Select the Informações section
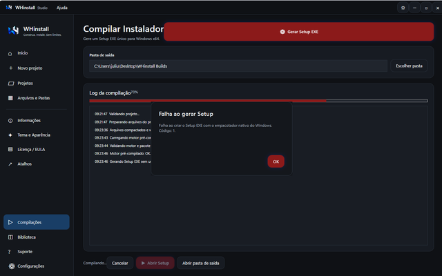 [36, 121]
